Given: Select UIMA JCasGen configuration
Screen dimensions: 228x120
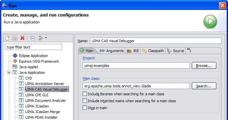Looking at the screenshot, I should coord(37,106).
